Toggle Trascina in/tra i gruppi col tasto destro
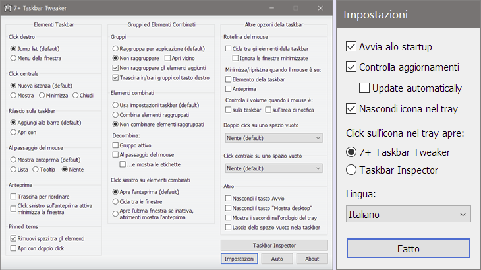The width and height of the screenshot is (481, 270). [x=115, y=78]
